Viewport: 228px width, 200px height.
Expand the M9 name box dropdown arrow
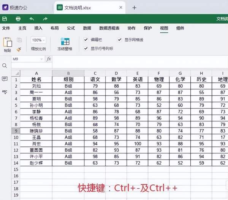pos(41,59)
